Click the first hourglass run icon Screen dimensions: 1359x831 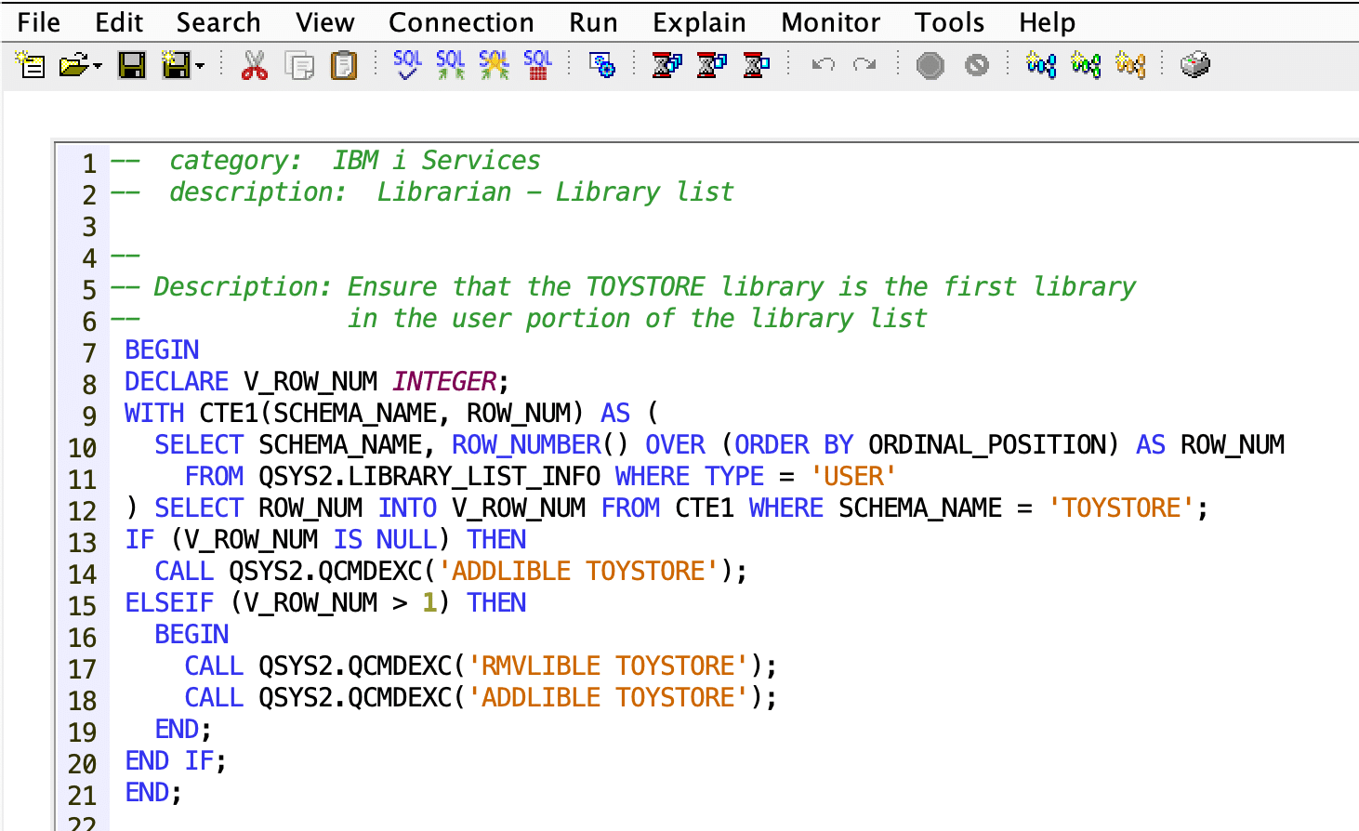[x=666, y=65]
